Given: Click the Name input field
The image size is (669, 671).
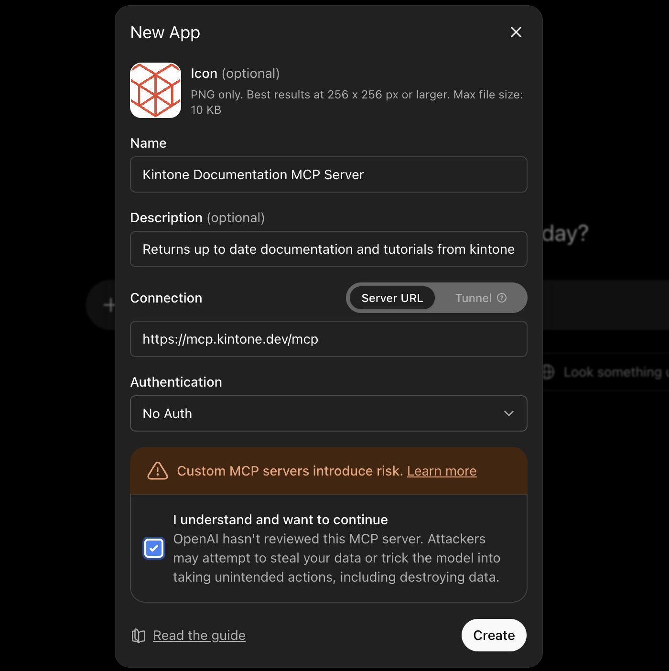Looking at the screenshot, I should 329,174.
